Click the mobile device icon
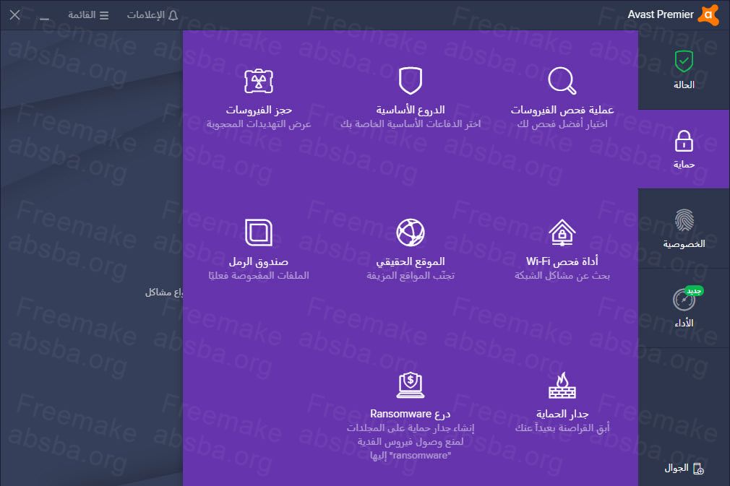Screen dimensions: 730x486 [698, 469]
